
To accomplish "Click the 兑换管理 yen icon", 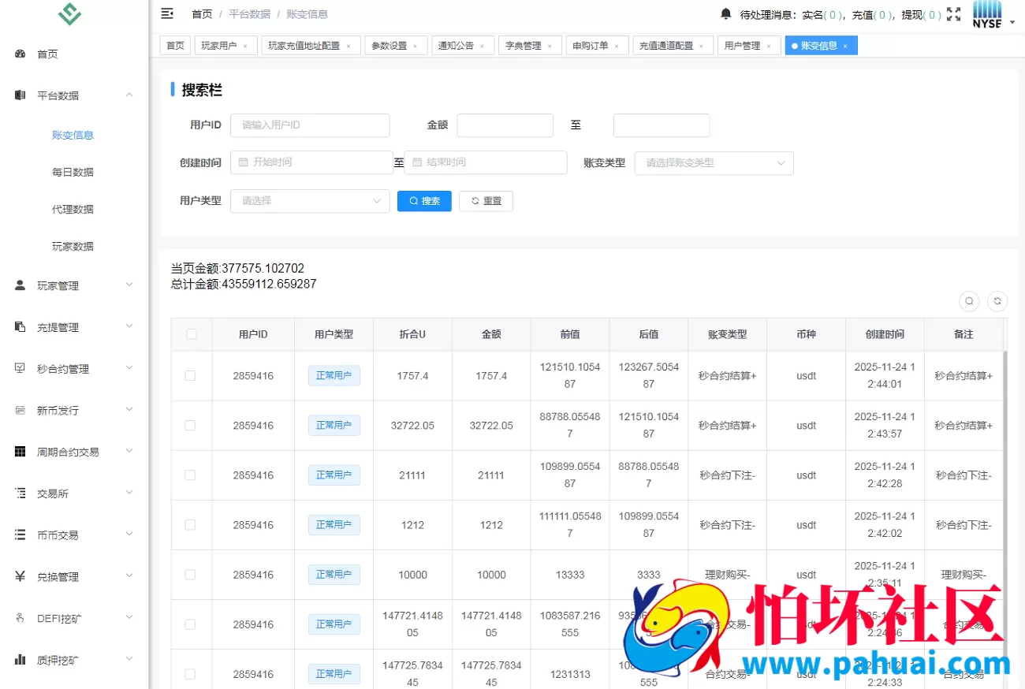I will pos(20,576).
